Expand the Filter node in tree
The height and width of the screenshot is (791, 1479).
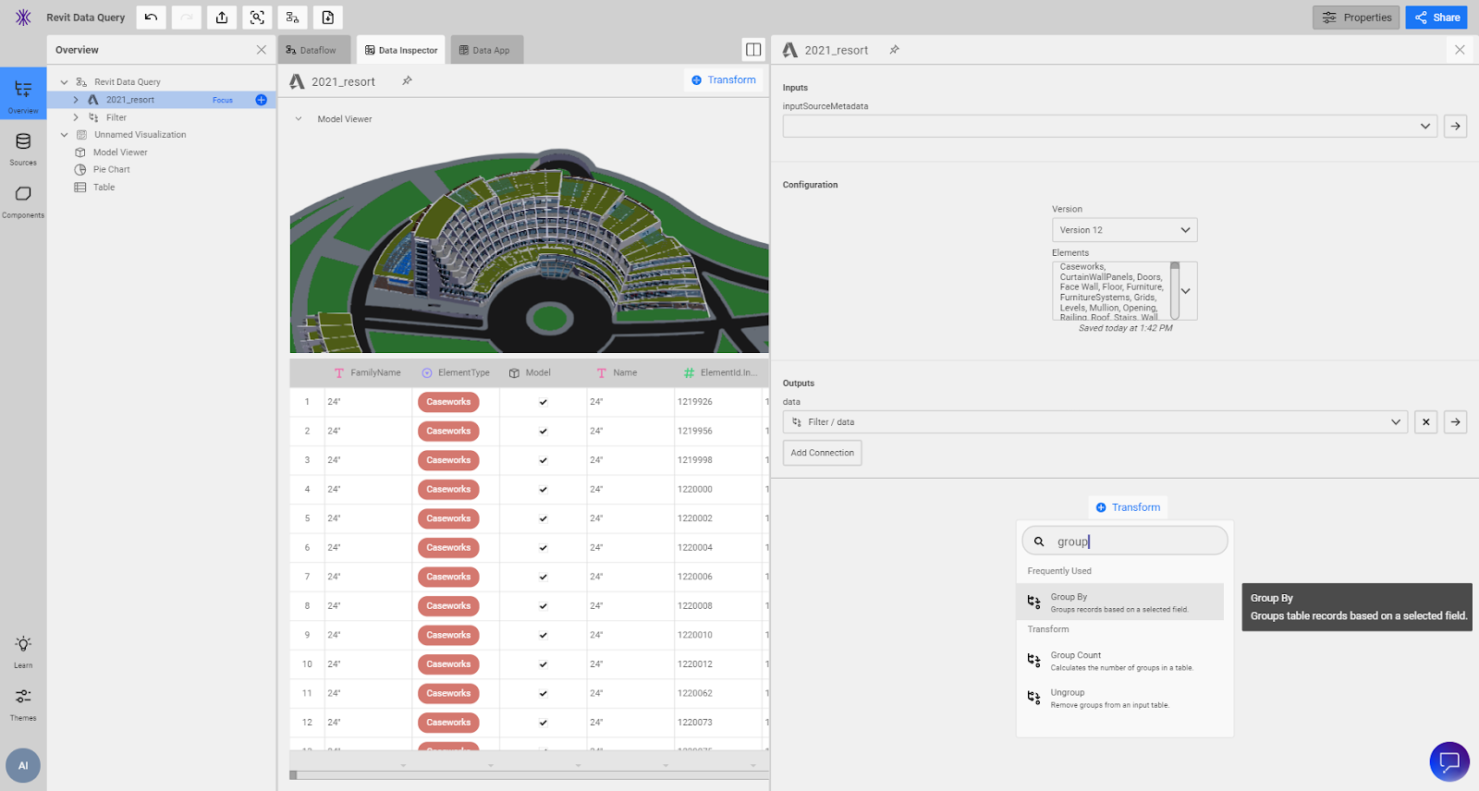point(76,117)
